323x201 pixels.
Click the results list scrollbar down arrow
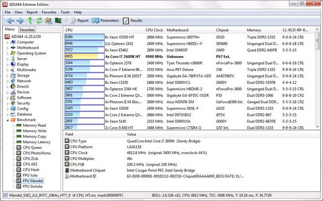click(317, 127)
